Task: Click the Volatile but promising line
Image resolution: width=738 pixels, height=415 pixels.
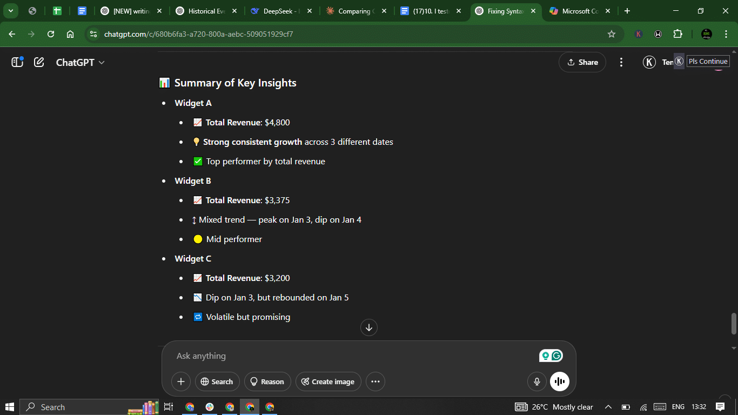Action: tap(241, 317)
